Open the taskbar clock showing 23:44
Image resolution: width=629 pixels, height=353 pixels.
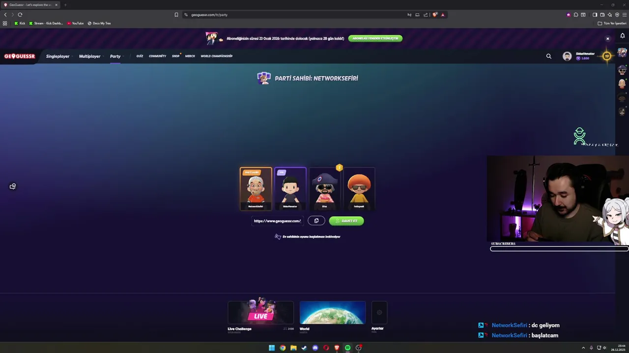point(618,348)
